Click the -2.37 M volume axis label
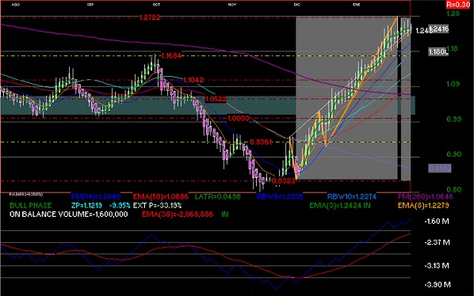 click(x=437, y=242)
